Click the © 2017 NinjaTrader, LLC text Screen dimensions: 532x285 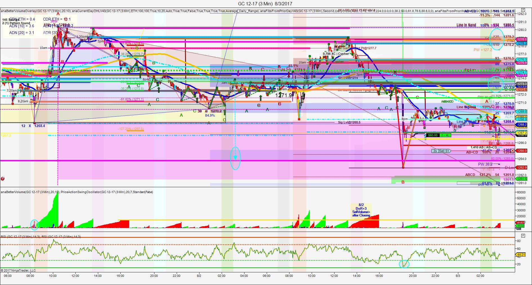(18, 270)
